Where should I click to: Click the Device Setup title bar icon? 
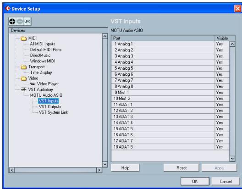tap(8, 8)
